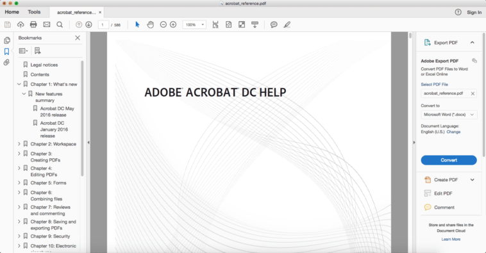Collapse New features summary bookmark
The image size is (486, 253).
24,94
